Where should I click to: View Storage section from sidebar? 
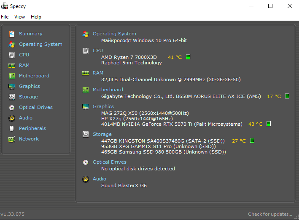[x=28, y=97]
